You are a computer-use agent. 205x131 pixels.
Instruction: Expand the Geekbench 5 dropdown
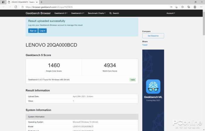pos(61,13)
